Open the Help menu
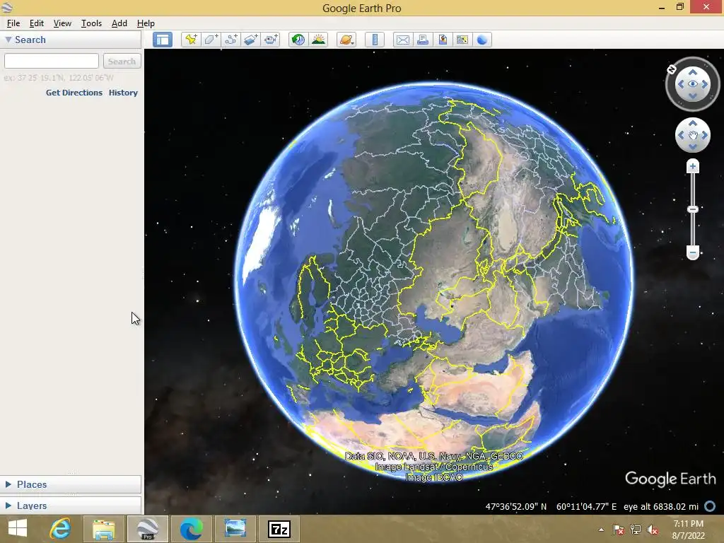Viewport: 724px width, 543px height. coord(146,23)
